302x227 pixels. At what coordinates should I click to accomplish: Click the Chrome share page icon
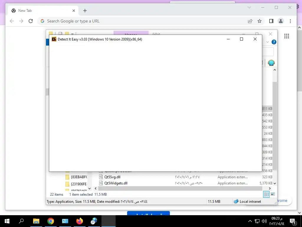250,21
